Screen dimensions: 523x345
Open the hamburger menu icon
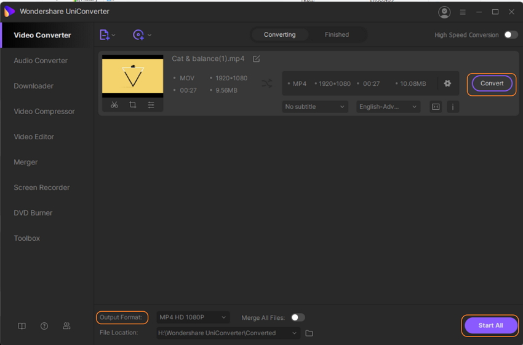(463, 12)
